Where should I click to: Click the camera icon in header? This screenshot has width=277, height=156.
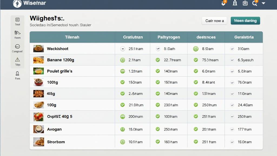click(245, 3)
